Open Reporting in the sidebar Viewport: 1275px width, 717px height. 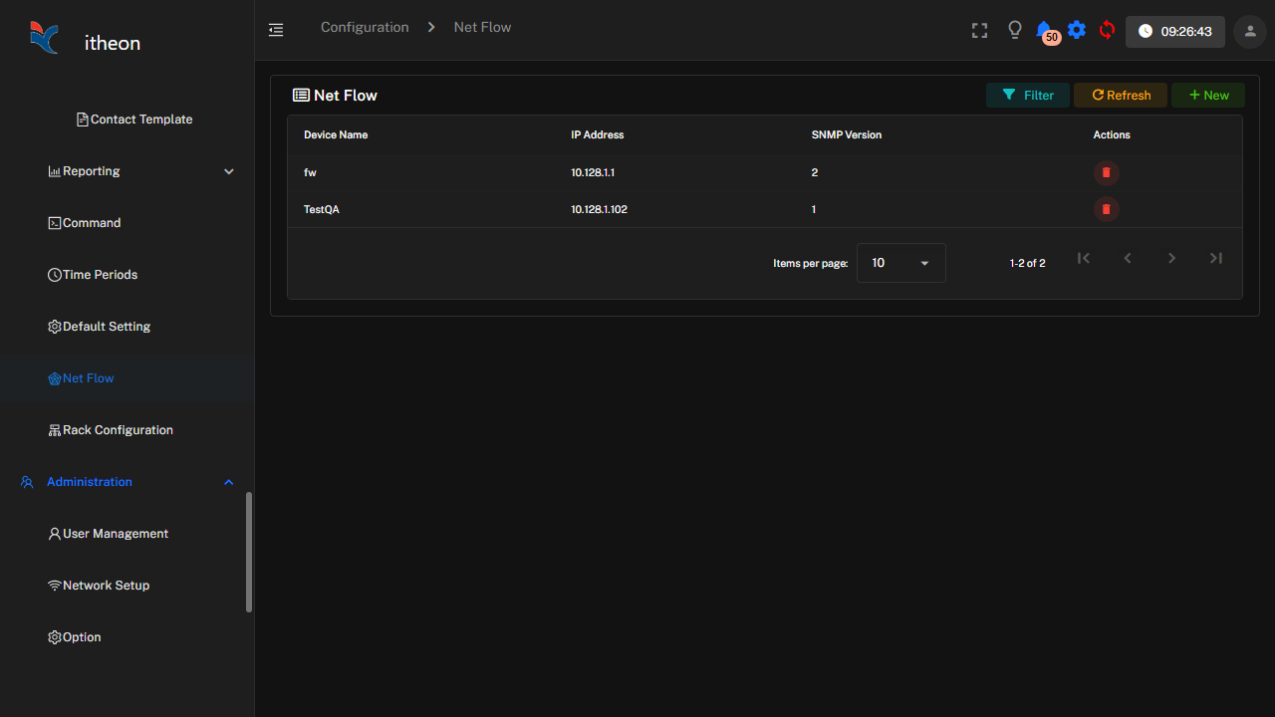coord(85,171)
